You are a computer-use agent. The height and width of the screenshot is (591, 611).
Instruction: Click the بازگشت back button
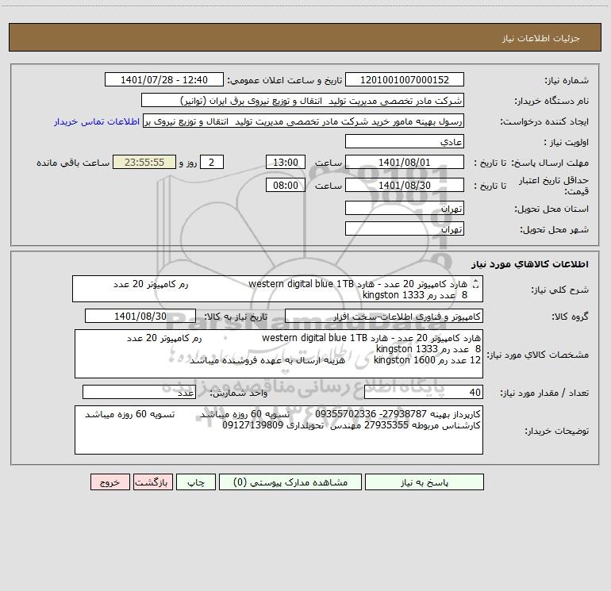(153, 482)
